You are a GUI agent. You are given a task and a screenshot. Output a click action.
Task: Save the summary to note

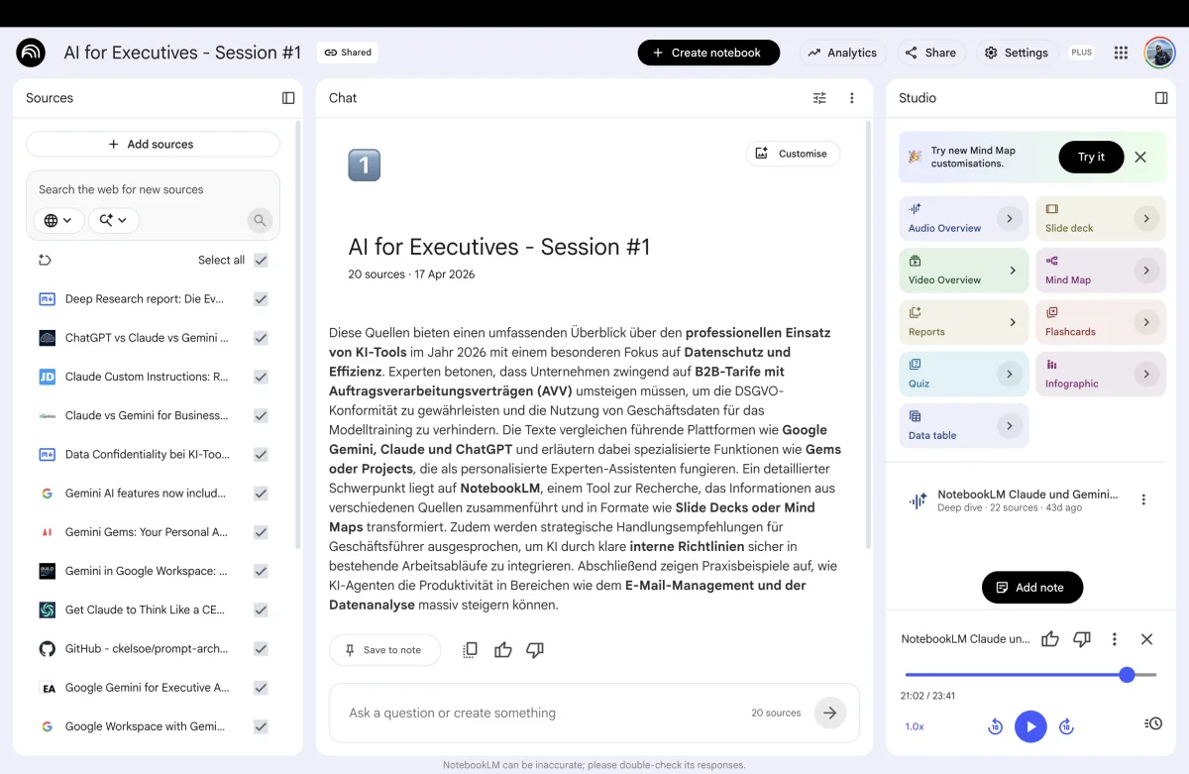coord(384,650)
